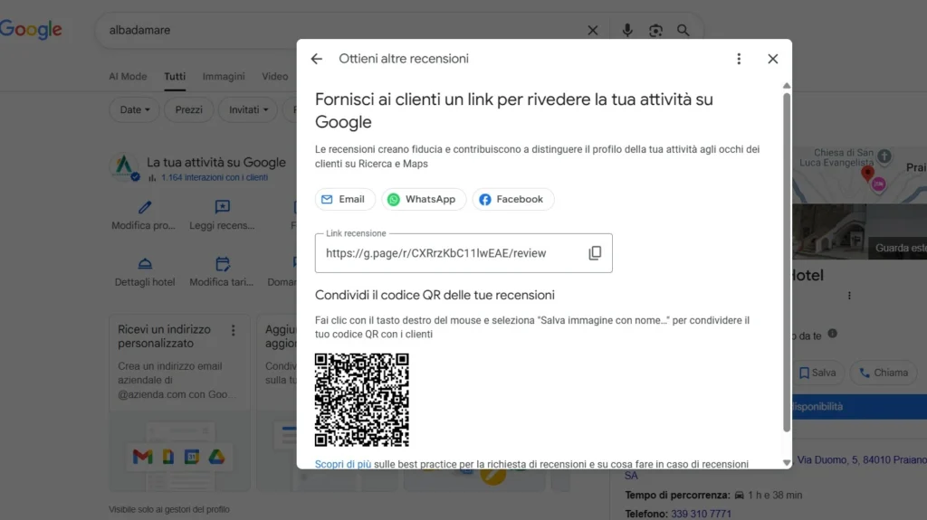
Task: Click the Google Drive icon on the email card
Action: pos(216,457)
